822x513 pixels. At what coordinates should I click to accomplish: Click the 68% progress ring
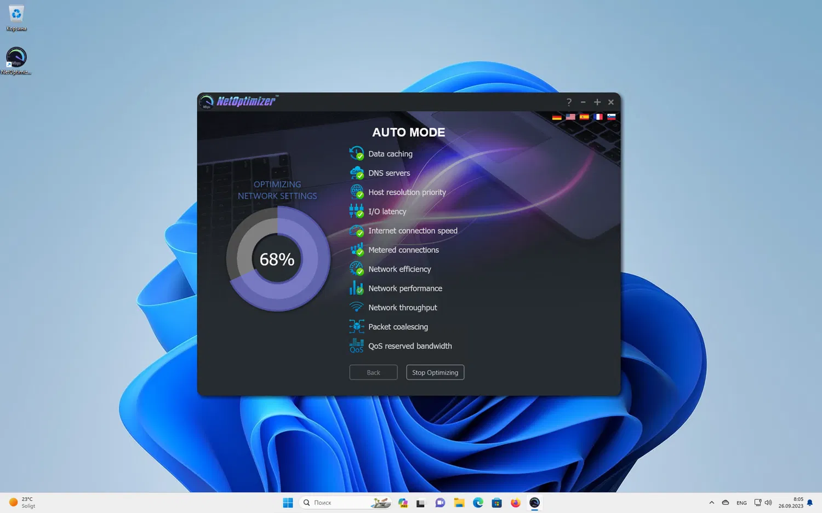click(278, 259)
